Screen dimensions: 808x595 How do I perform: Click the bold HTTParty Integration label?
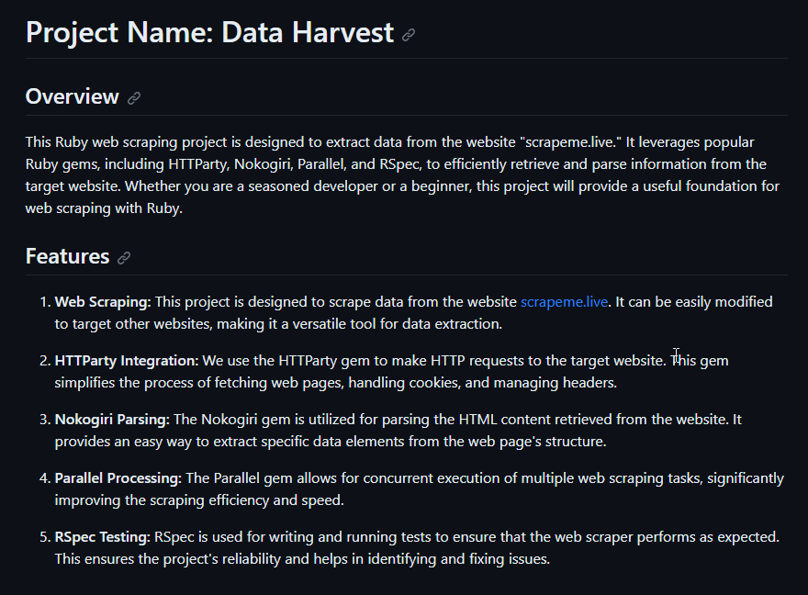click(x=127, y=361)
